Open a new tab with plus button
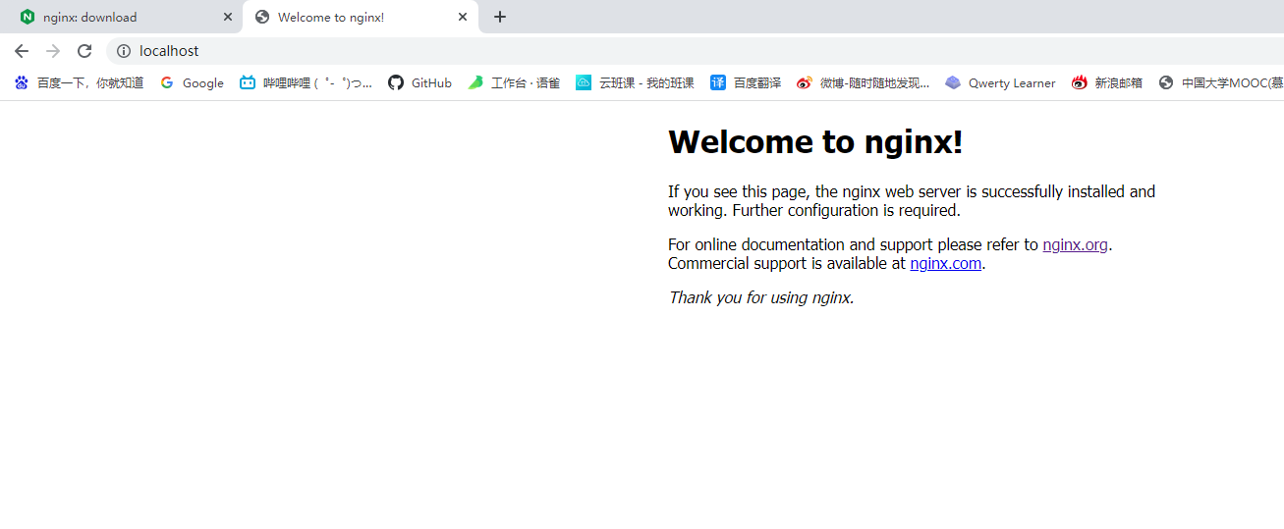The height and width of the screenshot is (529, 1284). coord(500,17)
